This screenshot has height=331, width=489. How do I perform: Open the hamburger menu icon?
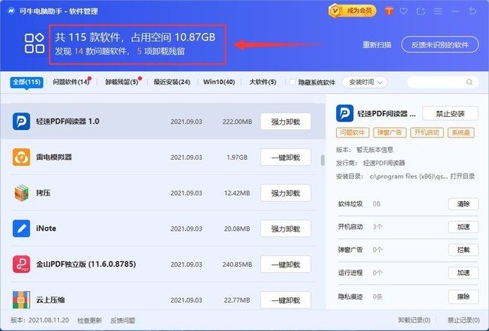(x=438, y=11)
